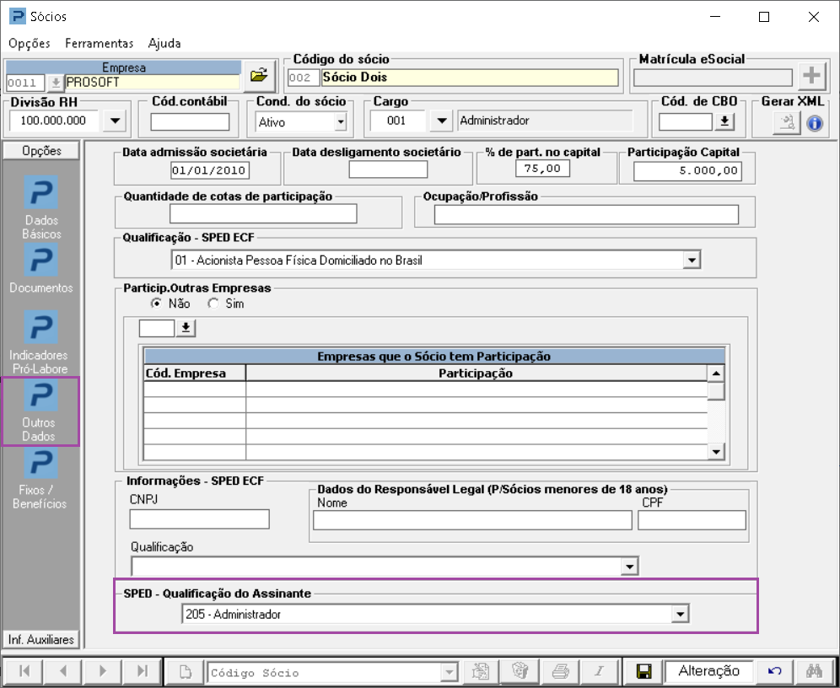
Task: Click the undo arrow icon in bottom bar
Action: click(x=773, y=671)
